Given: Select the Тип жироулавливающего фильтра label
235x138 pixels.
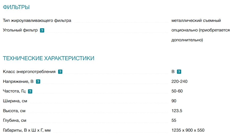Looking at the screenshot, I should [37, 21].
